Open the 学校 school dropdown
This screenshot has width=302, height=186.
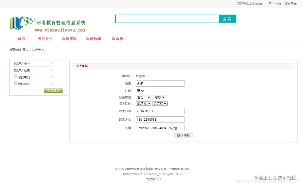click(x=160, y=97)
